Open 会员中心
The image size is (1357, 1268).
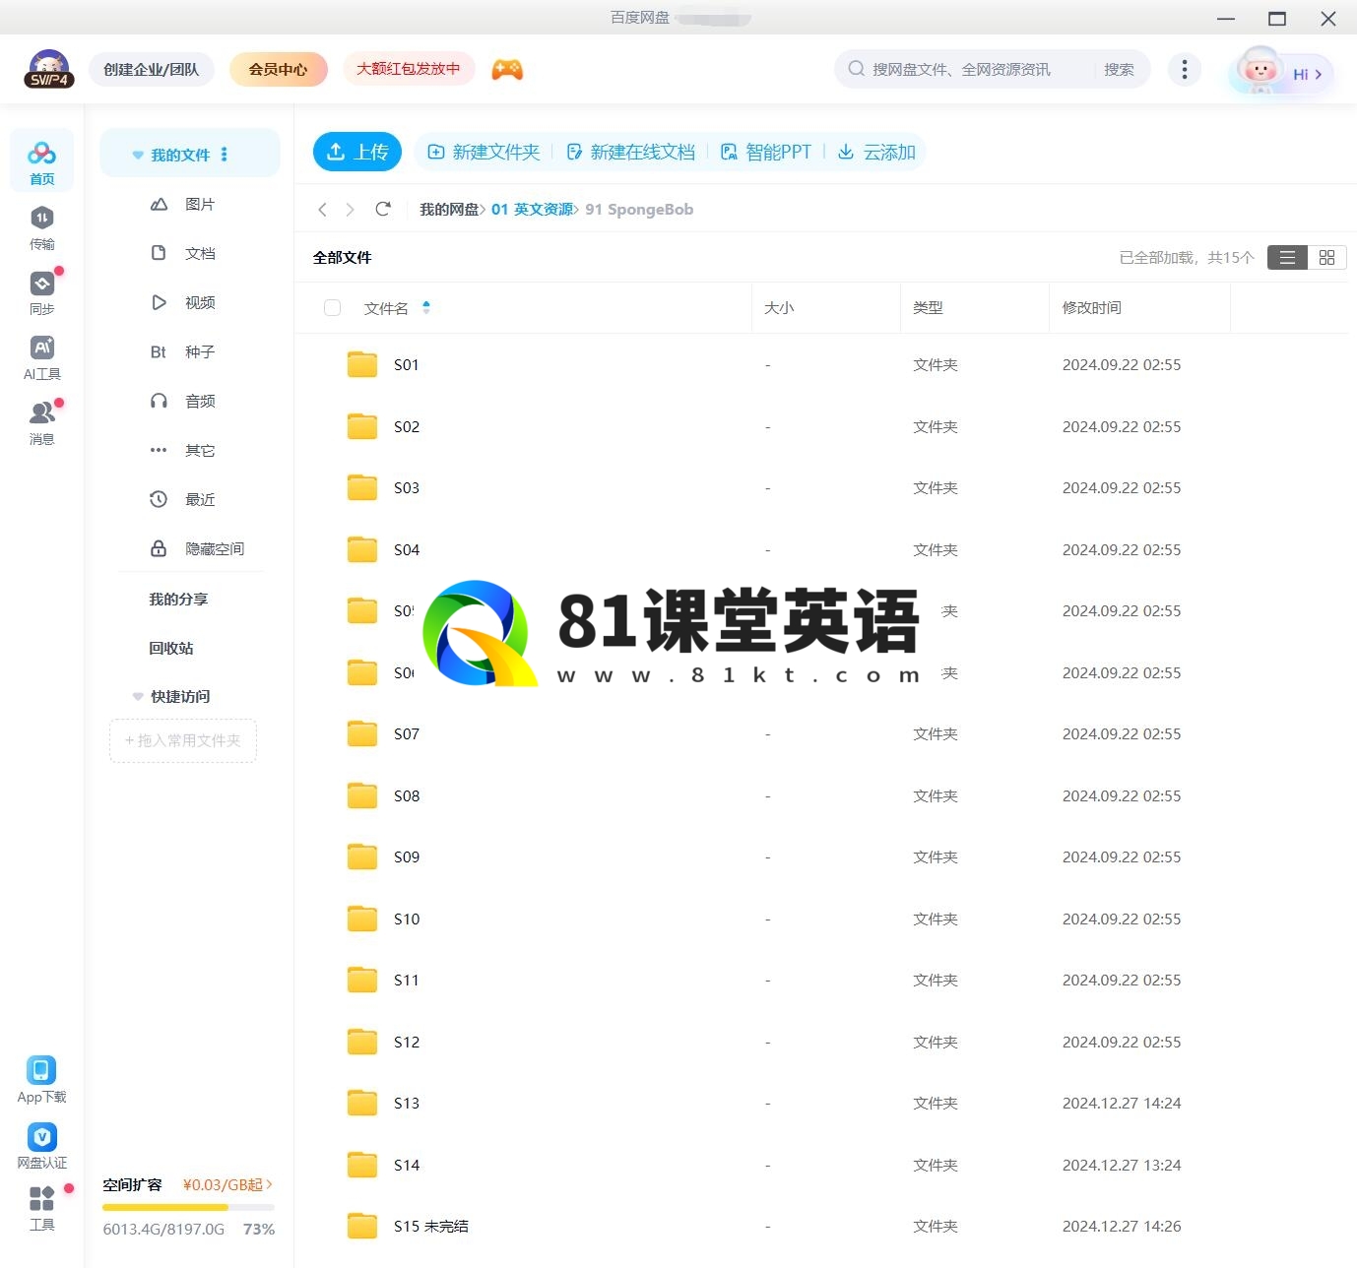(x=278, y=69)
